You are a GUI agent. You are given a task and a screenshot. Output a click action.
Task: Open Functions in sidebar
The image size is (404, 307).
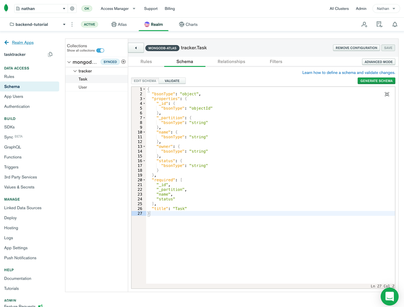[x=13, y=157]
